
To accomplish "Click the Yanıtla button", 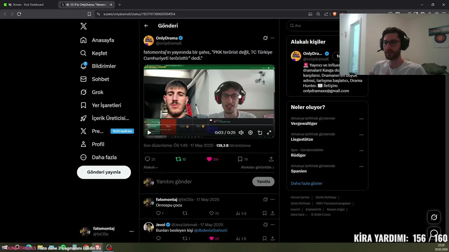I will coord(263,182).
